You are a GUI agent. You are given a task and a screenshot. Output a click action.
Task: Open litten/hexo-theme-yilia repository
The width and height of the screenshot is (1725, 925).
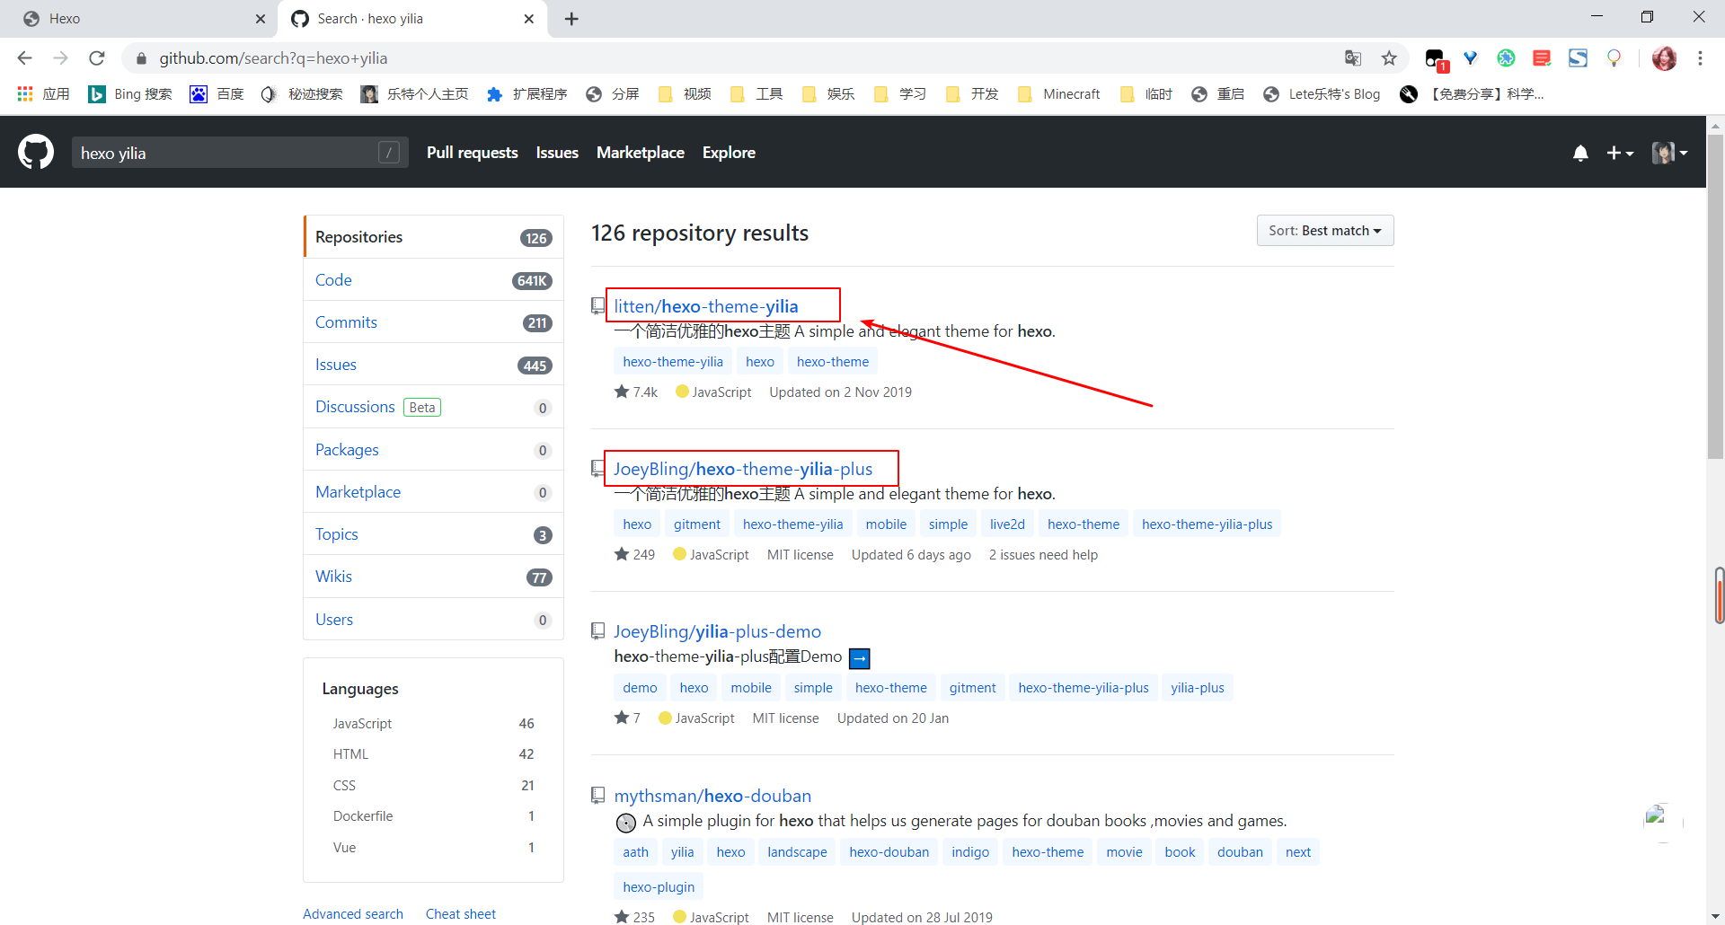[705, 306]
